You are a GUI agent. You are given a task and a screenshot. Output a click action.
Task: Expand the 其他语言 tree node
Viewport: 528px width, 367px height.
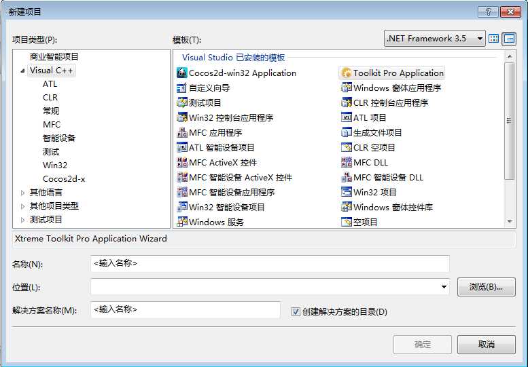pos(22,193)
